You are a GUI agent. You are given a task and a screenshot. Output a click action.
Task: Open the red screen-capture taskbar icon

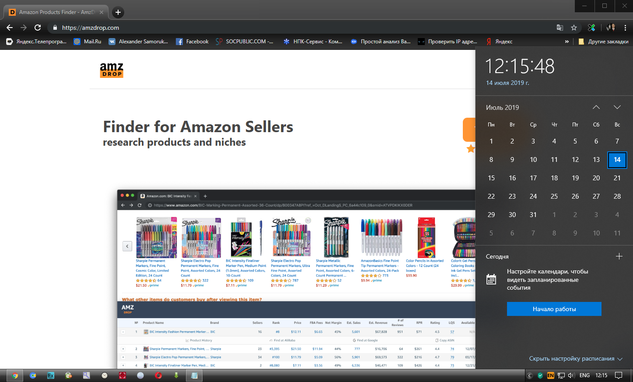click(122, 375)
